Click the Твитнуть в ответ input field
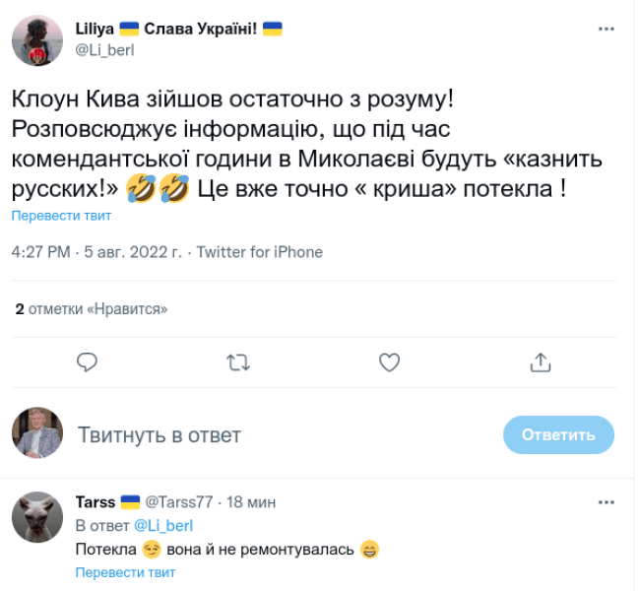This screenshot has width=639, height=591. click(276, 434)
